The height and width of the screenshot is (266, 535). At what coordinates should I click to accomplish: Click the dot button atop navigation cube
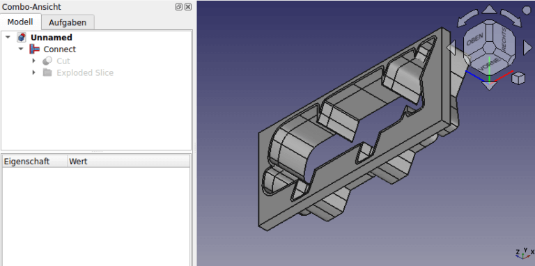[527, 10]
